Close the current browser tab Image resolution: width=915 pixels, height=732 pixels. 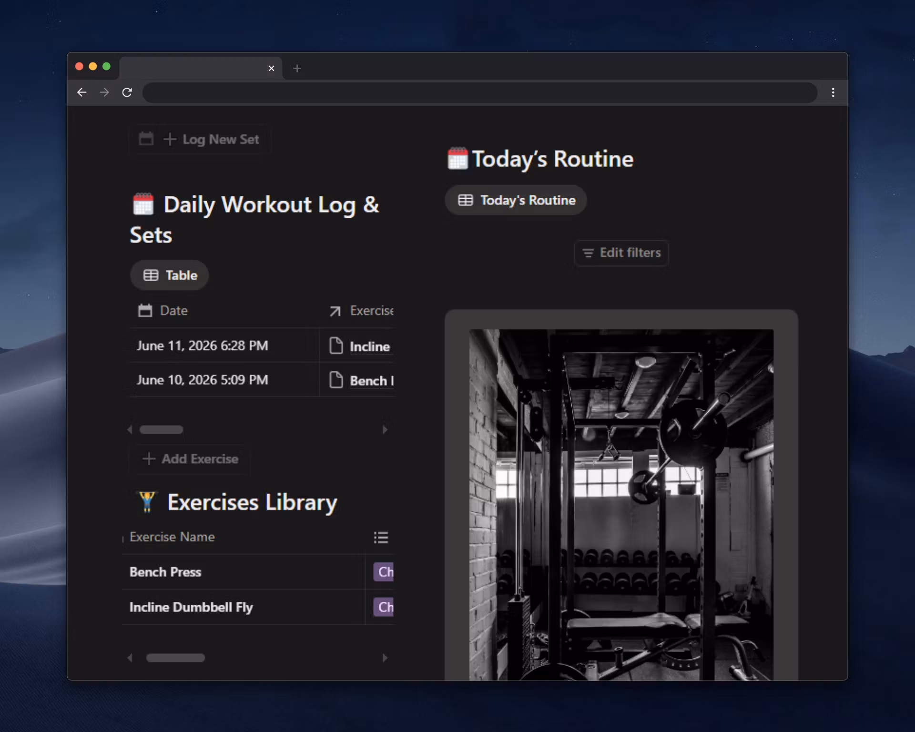pyautogui.click(x=271, y=68)
